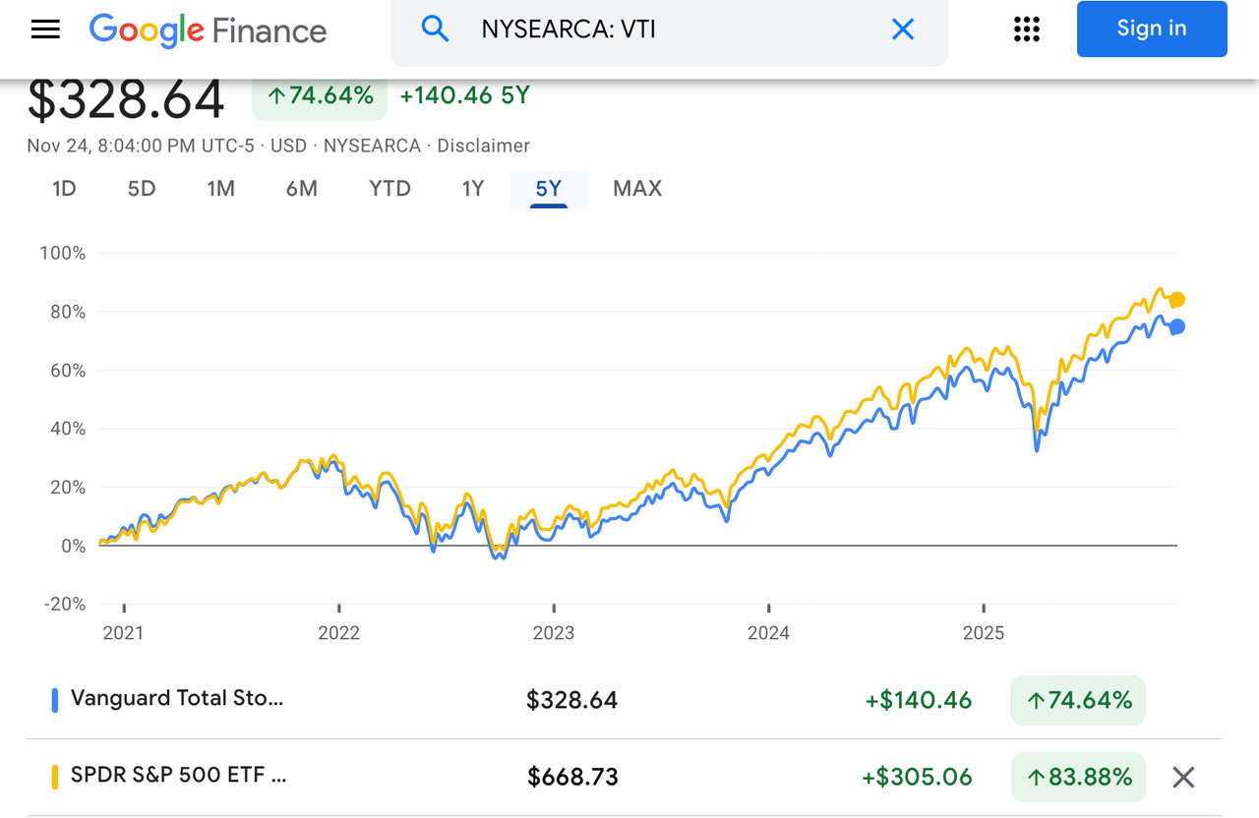Select the 1D time range tab
Image resolution: width=1259 pixels, height=818 pixels.
pyautogui.click(x=64, y=189)
